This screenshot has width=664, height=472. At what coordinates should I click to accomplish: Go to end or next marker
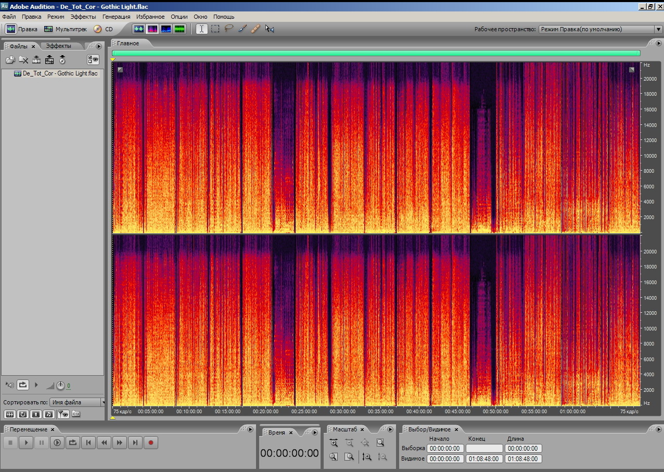[x=135, y=443]
